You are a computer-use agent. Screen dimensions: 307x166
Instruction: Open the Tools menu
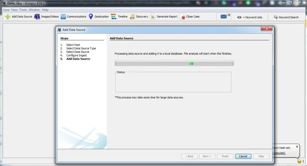23,10
